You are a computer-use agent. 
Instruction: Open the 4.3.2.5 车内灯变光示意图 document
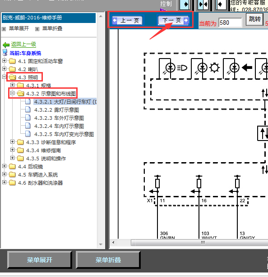point(64,134)
